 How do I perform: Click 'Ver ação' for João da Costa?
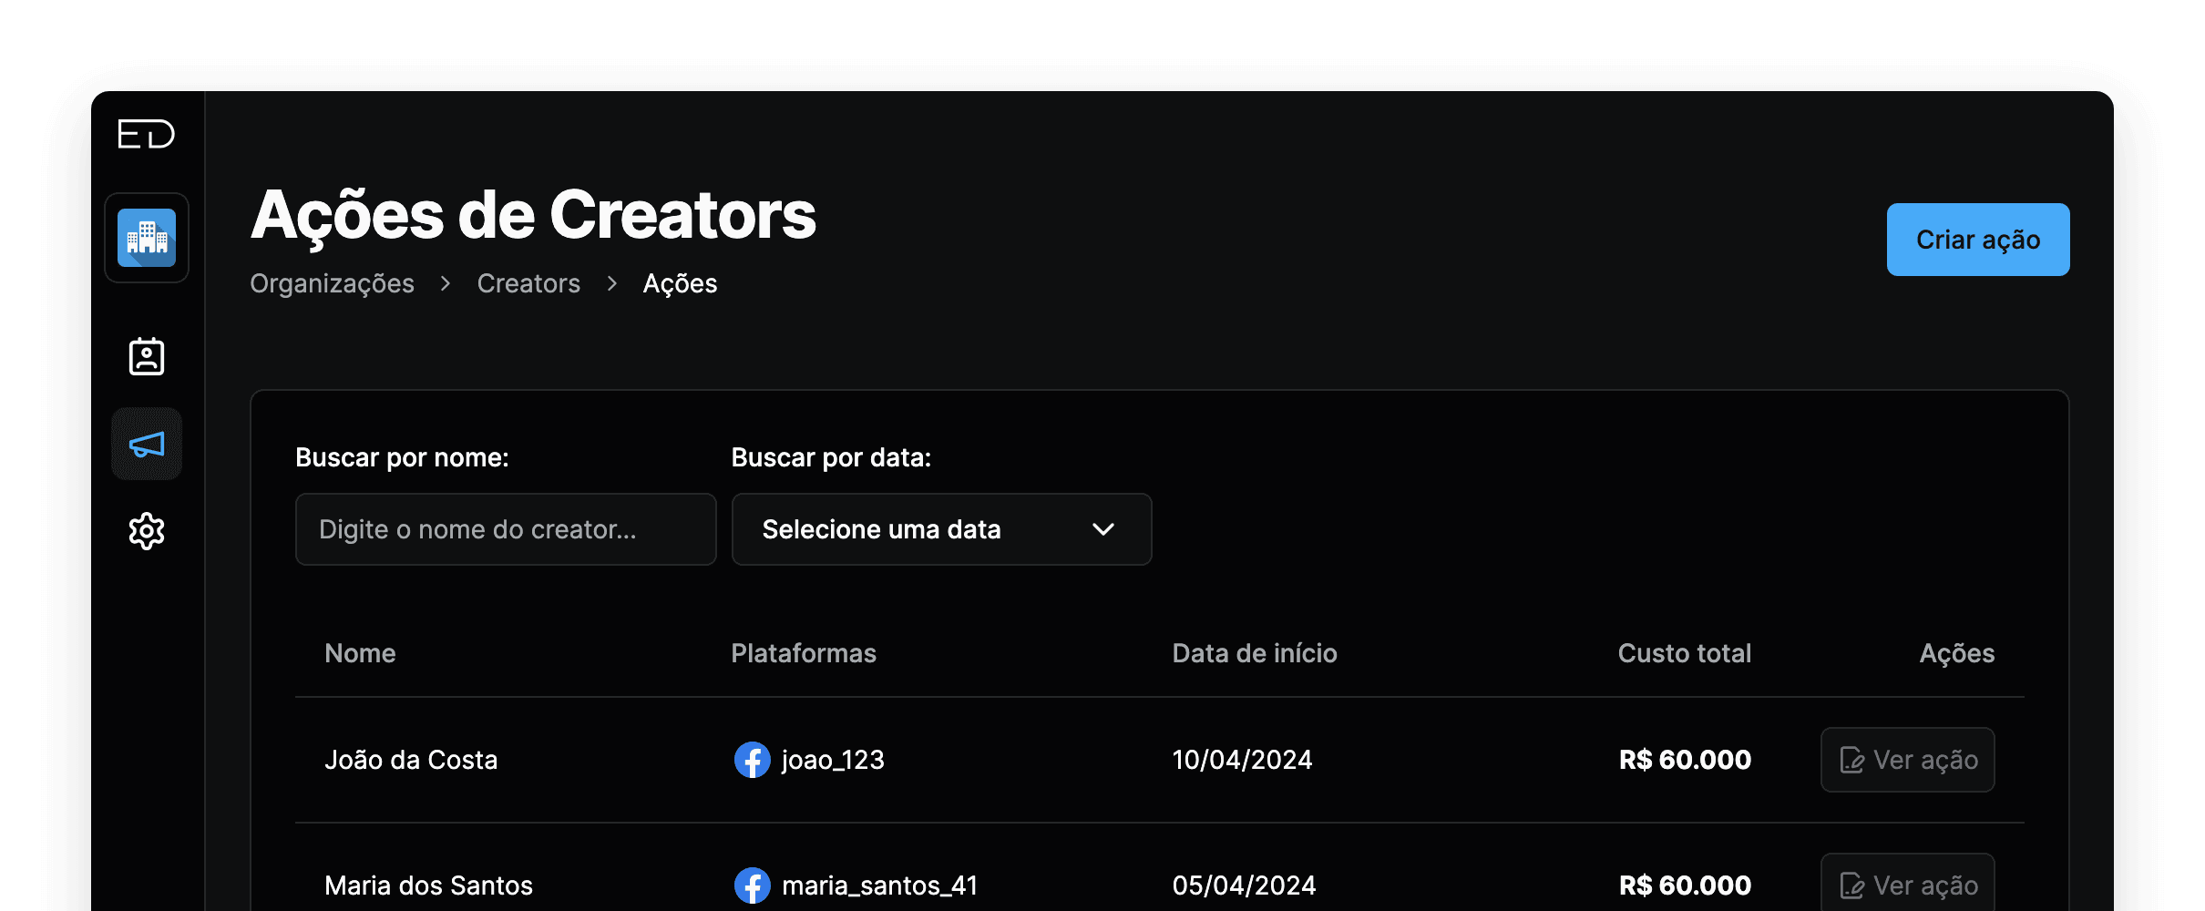tap(1907, 759)
